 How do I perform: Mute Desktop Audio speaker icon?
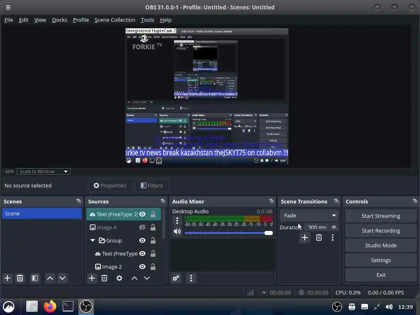177,231
